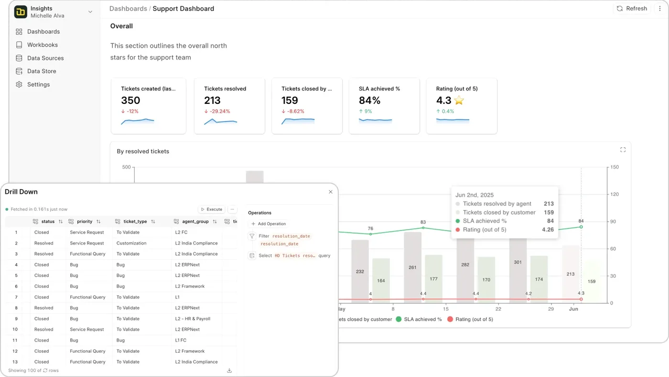Click the Rating out of 5 card

coord(462,106)
